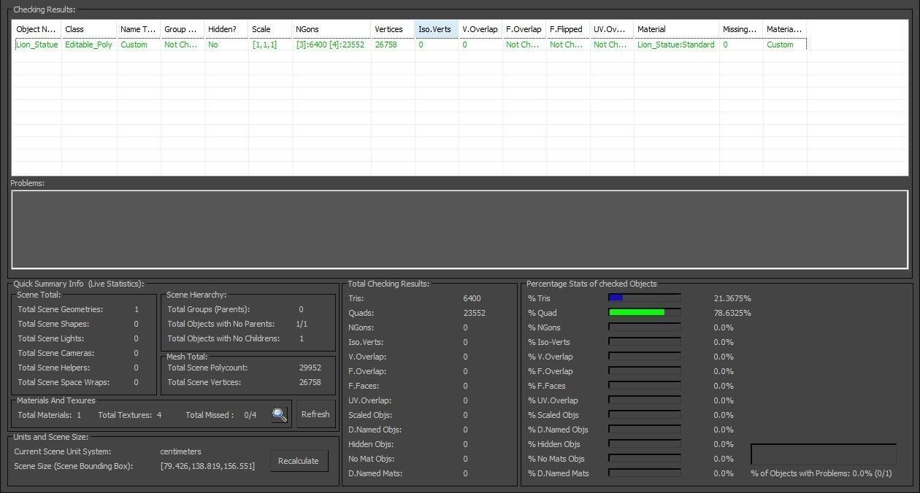
Task: Click the F.Overlap column header
Action: (524, 29)
